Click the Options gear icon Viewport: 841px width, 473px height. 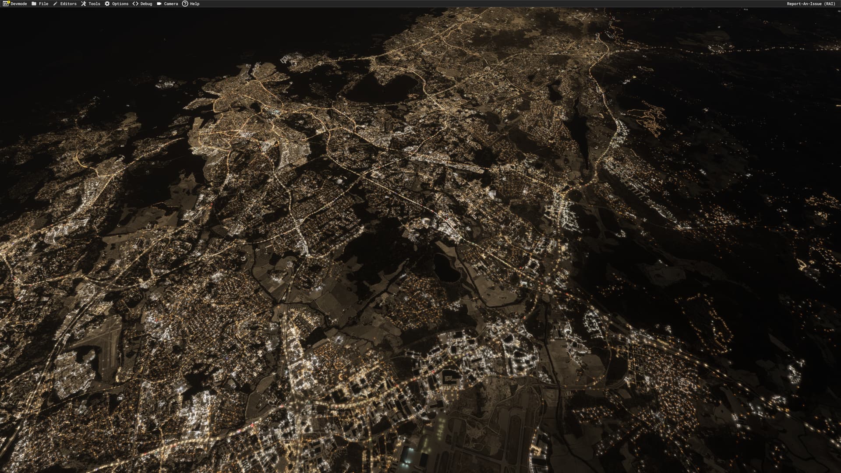[107, 4]
